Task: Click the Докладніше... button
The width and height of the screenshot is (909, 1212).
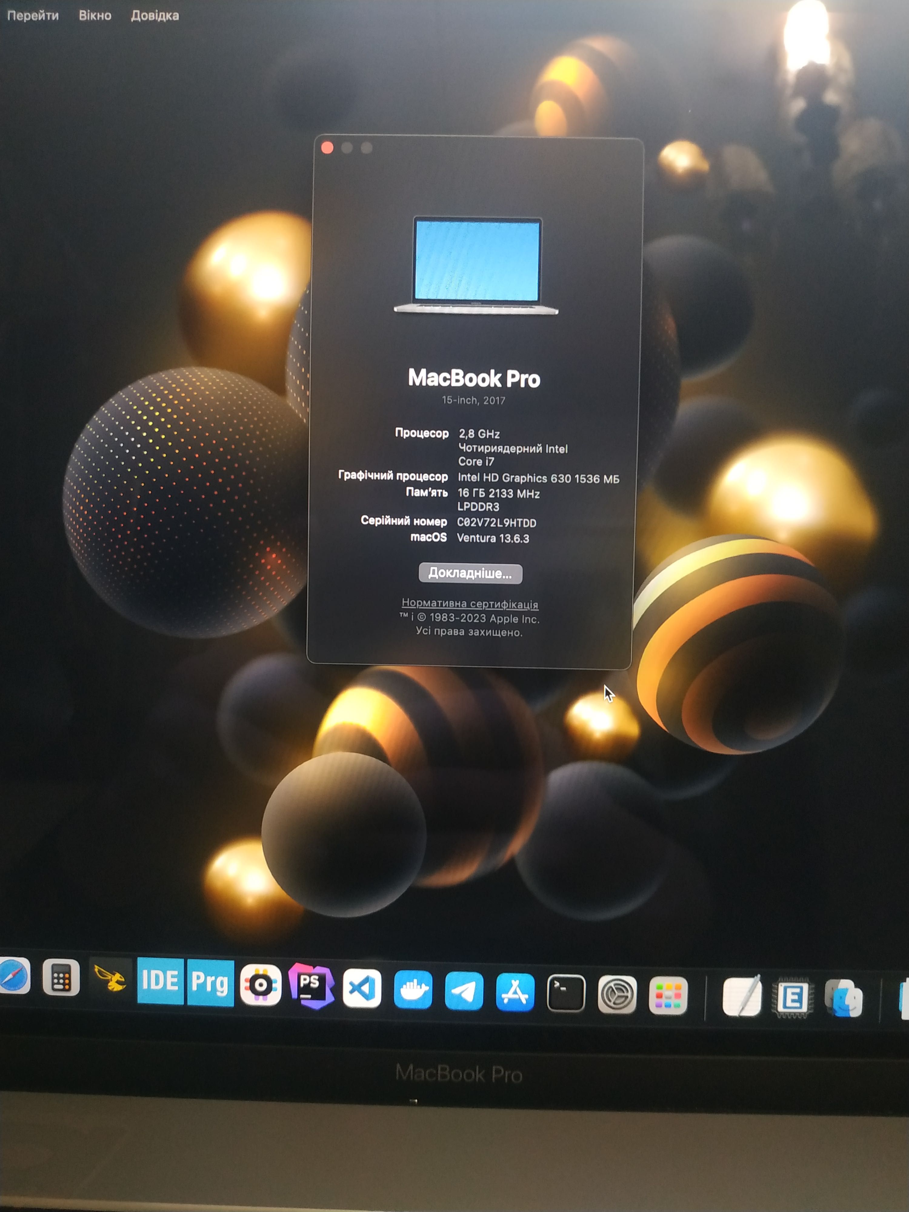Action: 470,573
